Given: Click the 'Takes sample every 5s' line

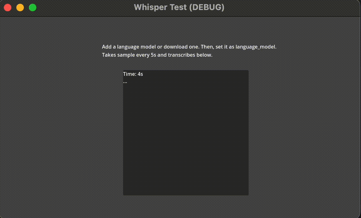Looking at the screenshot, I should pyautogui.click(x=157, y=55).
